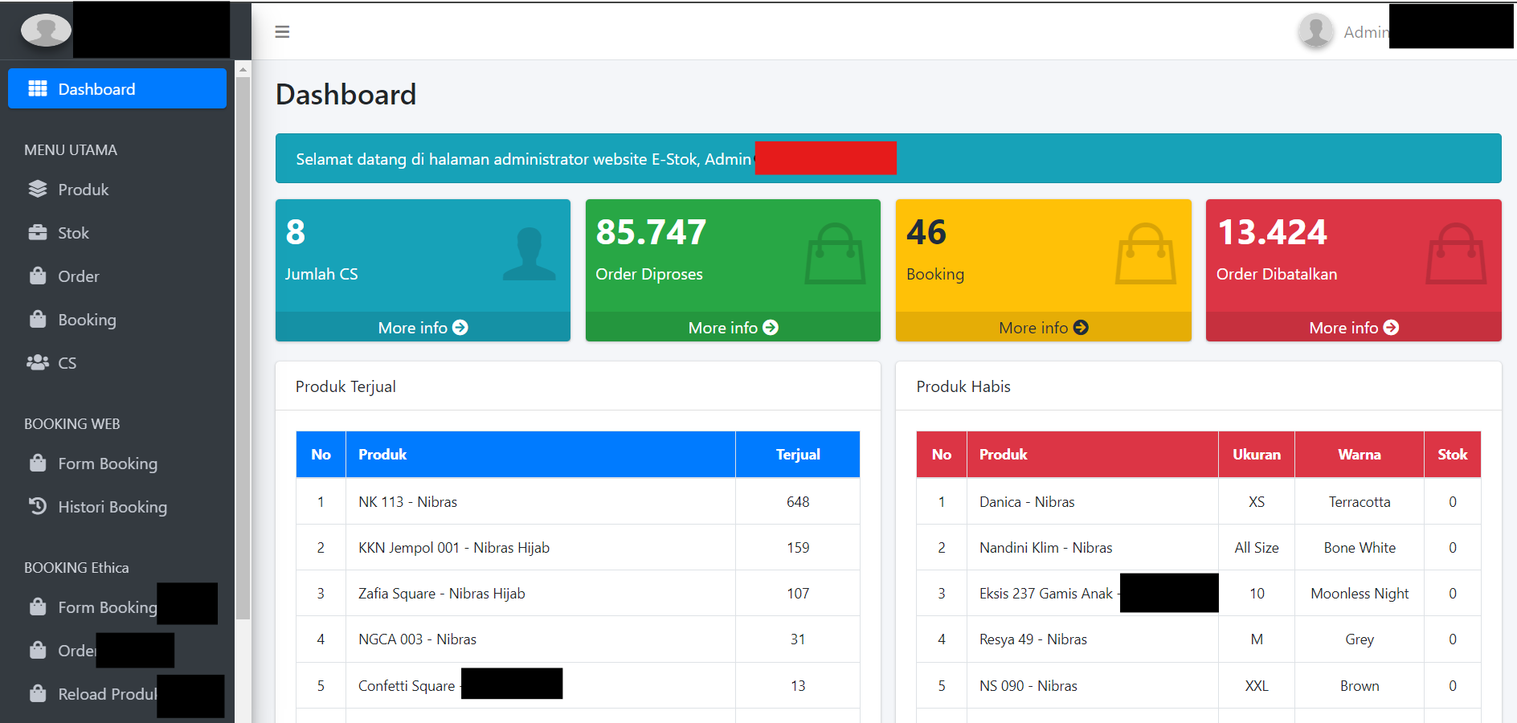
Task: Select the Dashboard menu item
Action: click(x=96, y=88)
